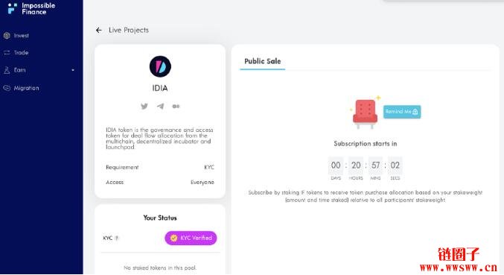Open the Migration menu item
Screen dimensions: 504x275
click(x=26, y=88)
